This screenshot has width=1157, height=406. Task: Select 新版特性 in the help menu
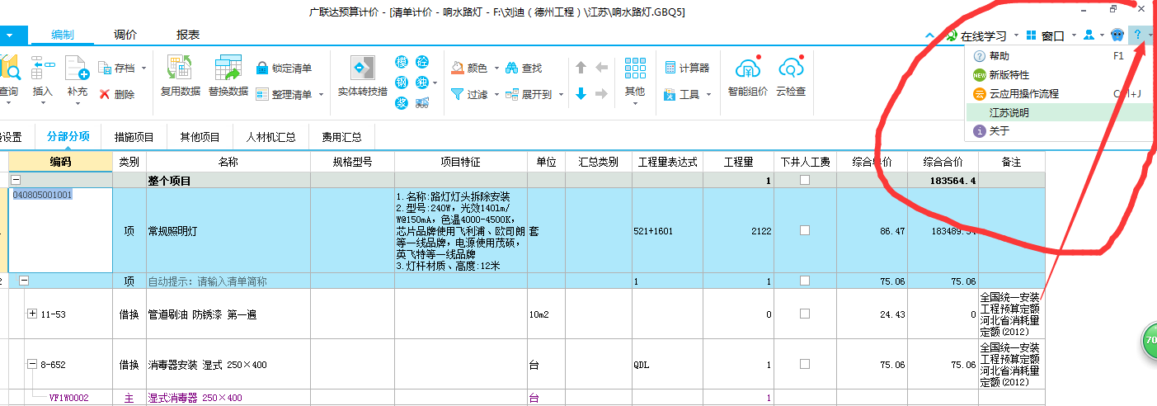coord(1059,75)
